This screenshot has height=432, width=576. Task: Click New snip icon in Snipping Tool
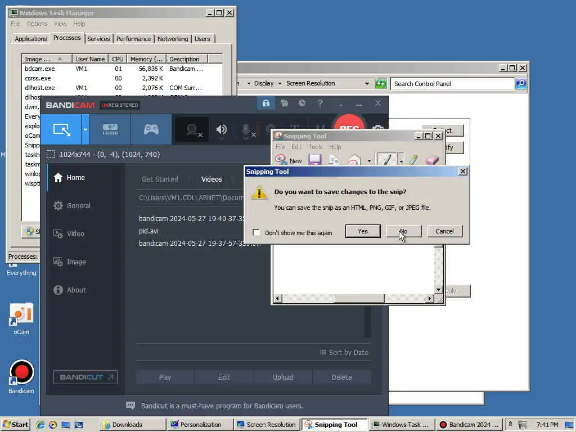(x=289, y=160)
